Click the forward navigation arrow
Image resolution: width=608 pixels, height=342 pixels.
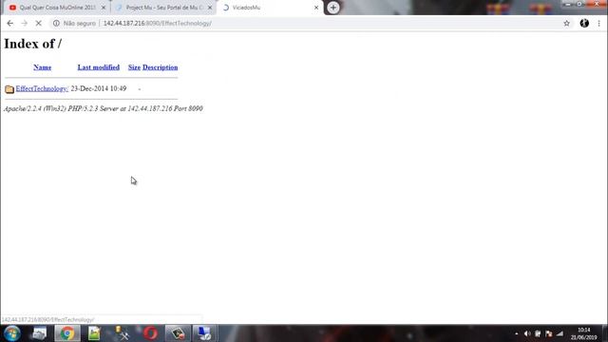(x=25, y=23)
